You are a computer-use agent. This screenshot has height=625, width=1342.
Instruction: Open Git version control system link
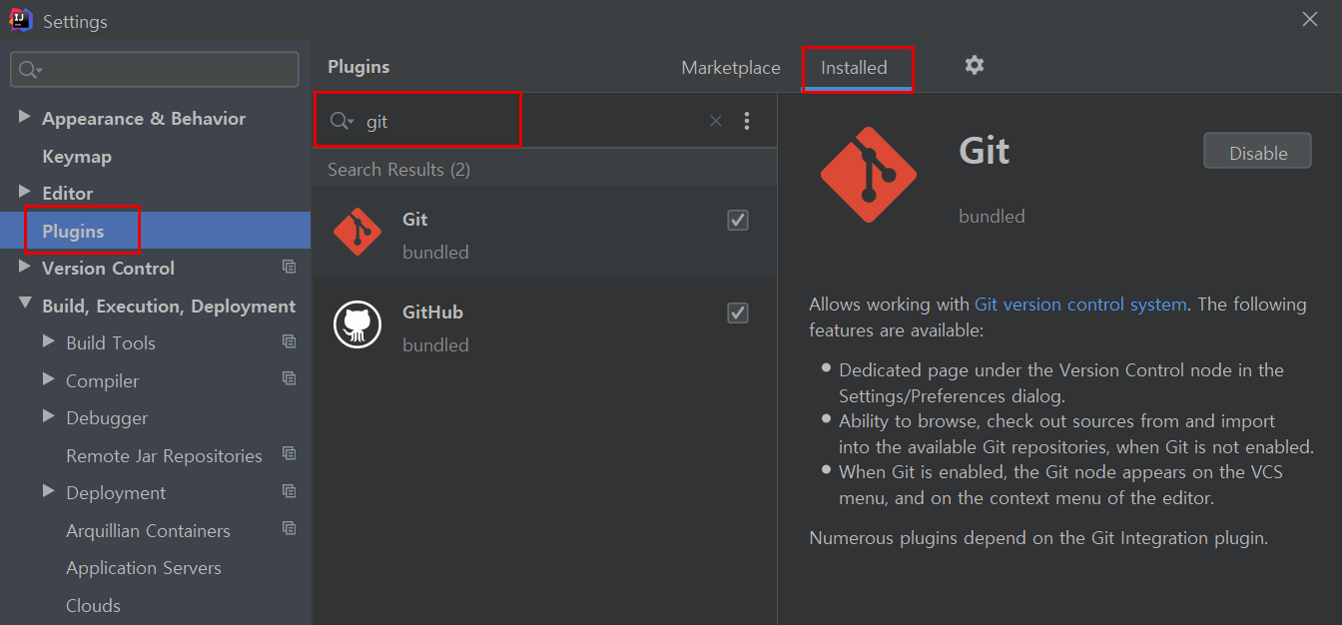tap(1080, 305)
